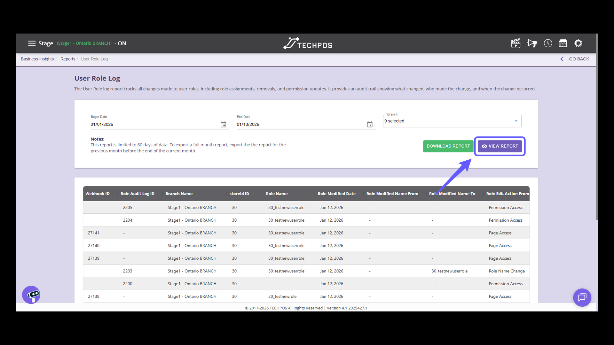This screenshot has width=614, height=345.
Task: Click the DOWNLOAD REPORT button
Action: pos(448,146)
